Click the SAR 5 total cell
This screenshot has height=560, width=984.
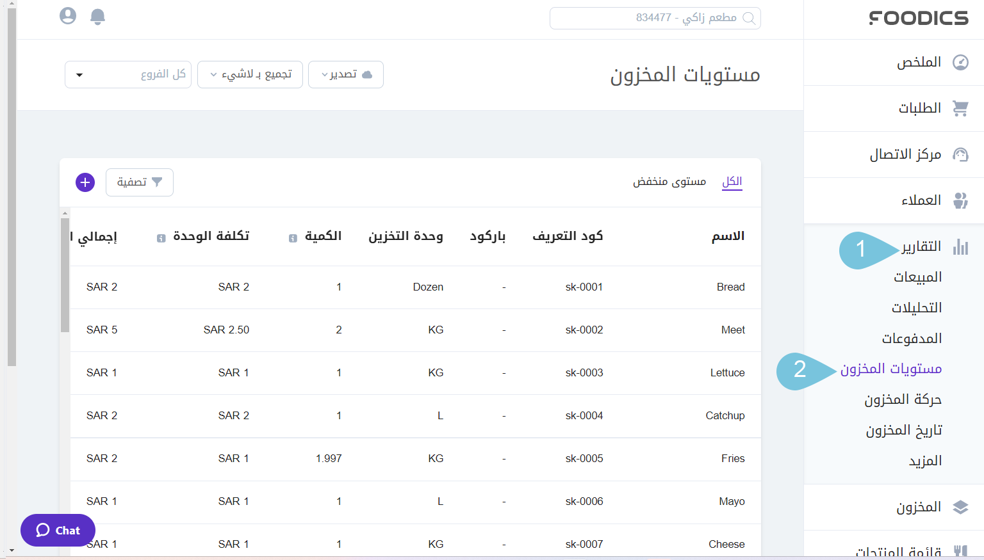pos(102,330)
